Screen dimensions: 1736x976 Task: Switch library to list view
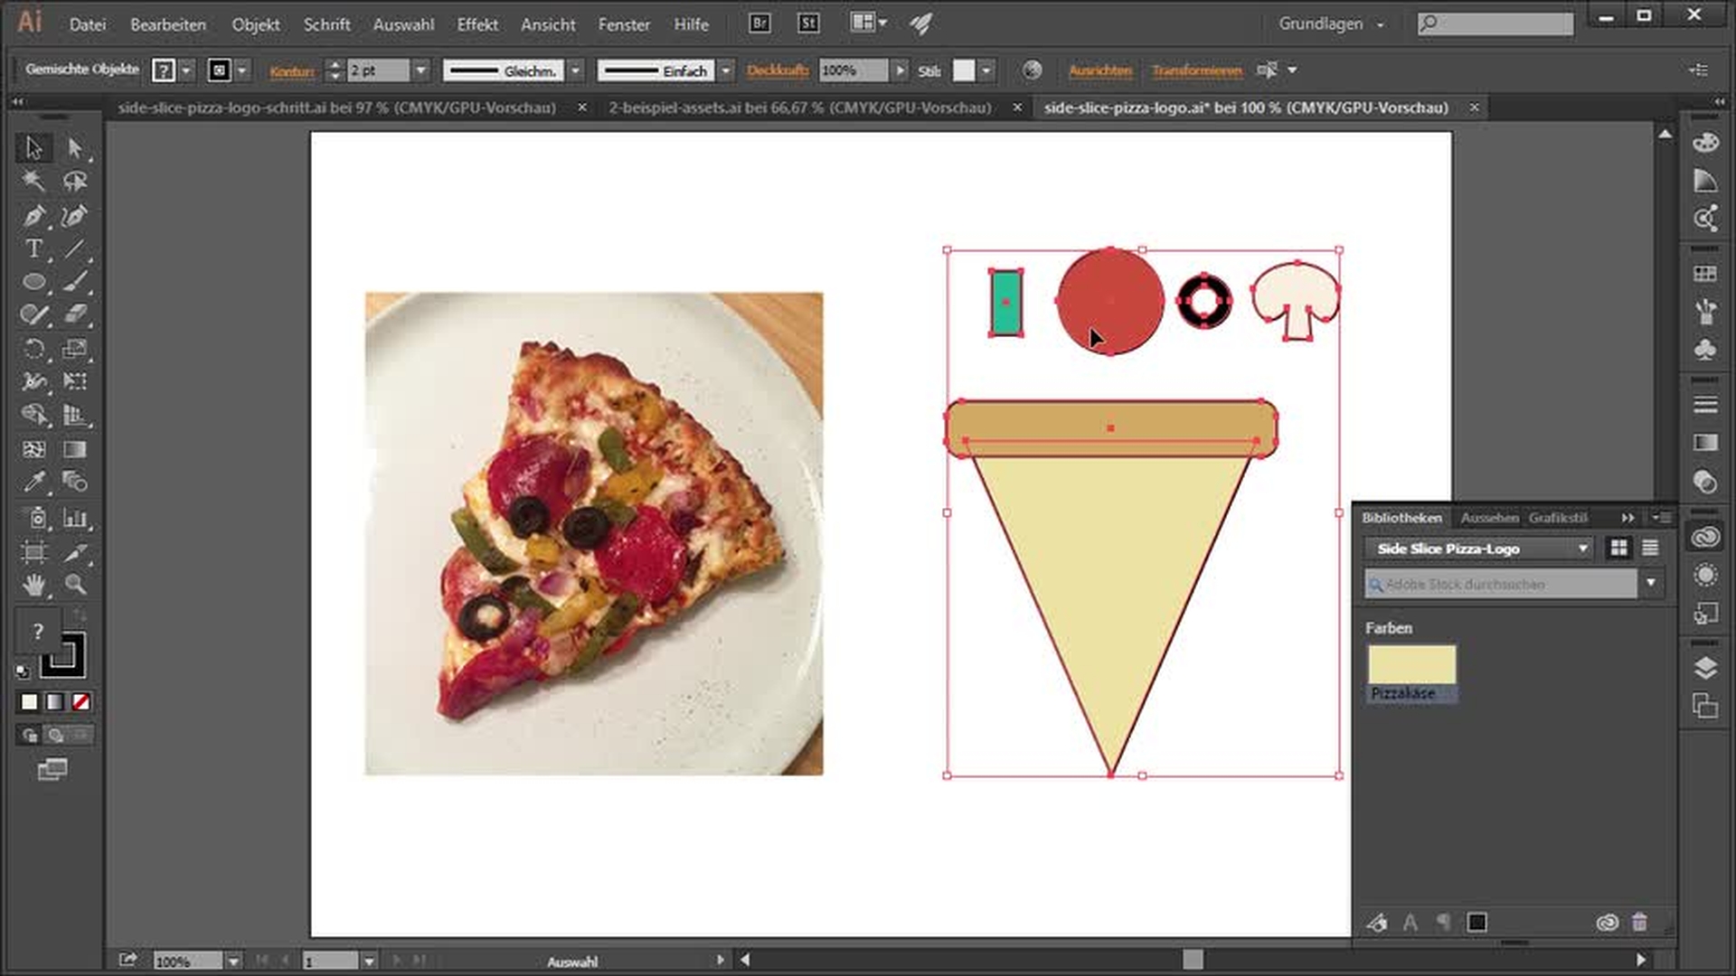[x=1650, y=548]
